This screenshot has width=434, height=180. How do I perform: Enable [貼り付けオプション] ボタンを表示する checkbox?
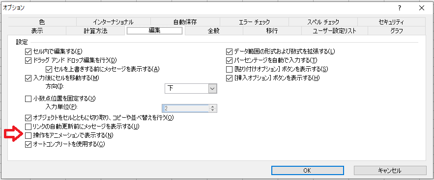229,69
